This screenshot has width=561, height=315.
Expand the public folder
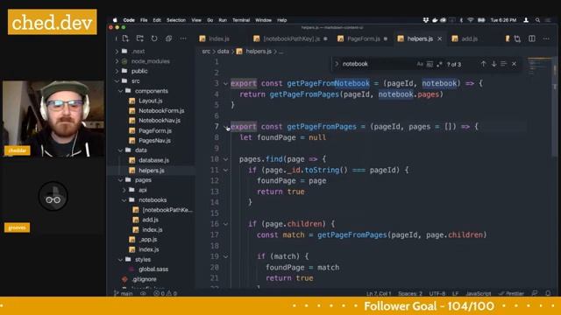pos(117,71)
